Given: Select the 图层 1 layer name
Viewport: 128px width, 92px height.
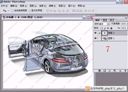Looking at the screenshot, I should pos(111,38).
